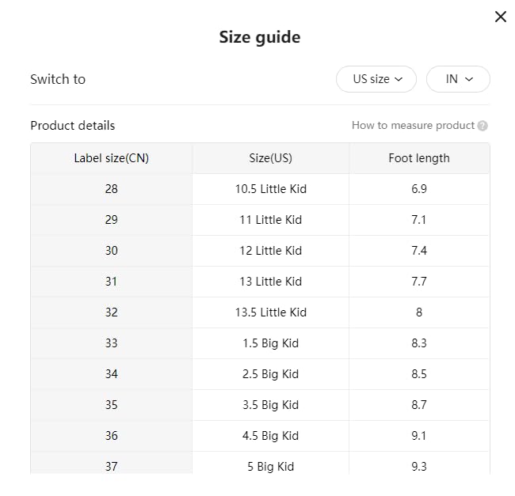The image size is (515, 496).
Task: Open the US size dropdown
Action: 377,79
